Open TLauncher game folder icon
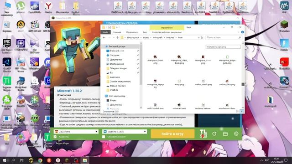Screen dimensions: 292x164 coord(225,133)
